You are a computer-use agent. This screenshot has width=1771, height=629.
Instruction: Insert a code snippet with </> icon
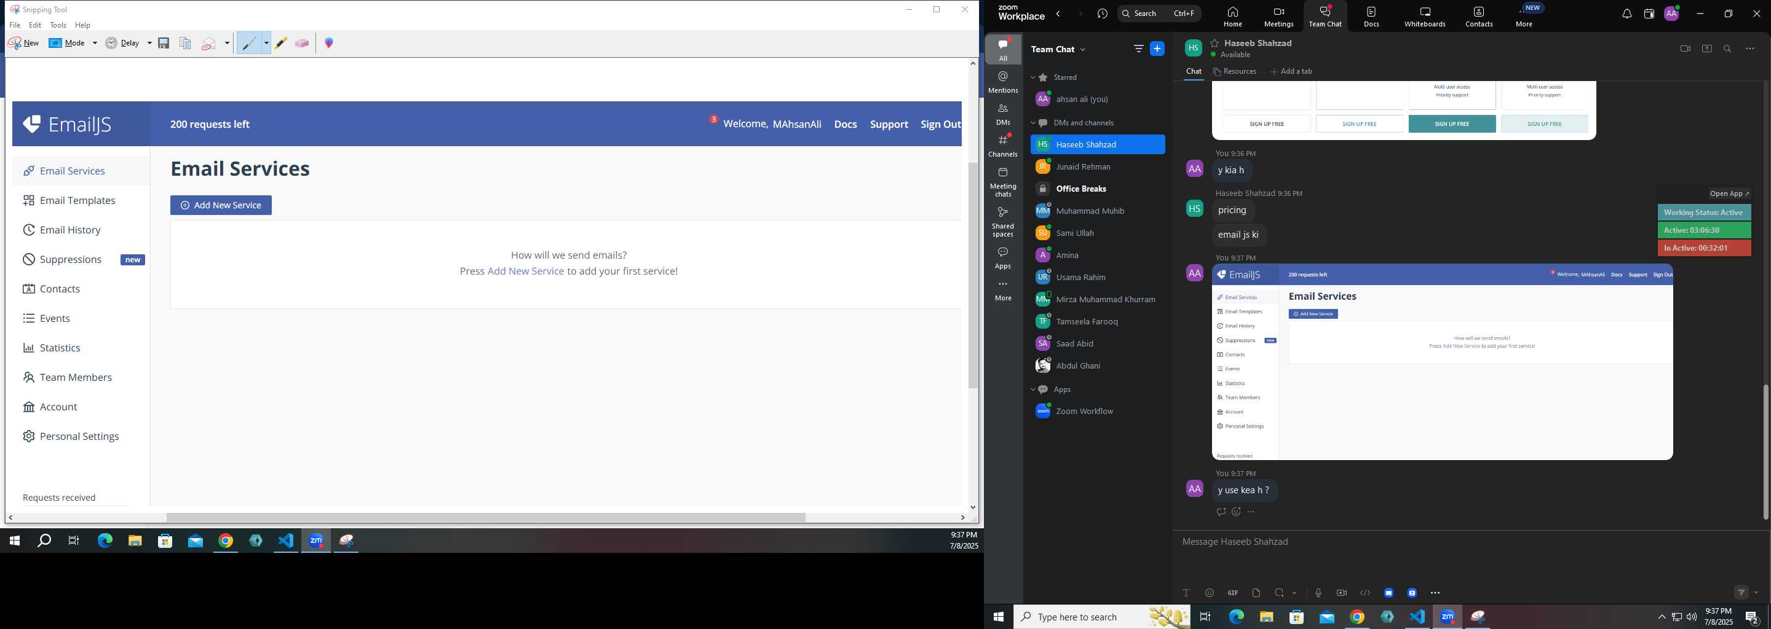coord(1365,593)
